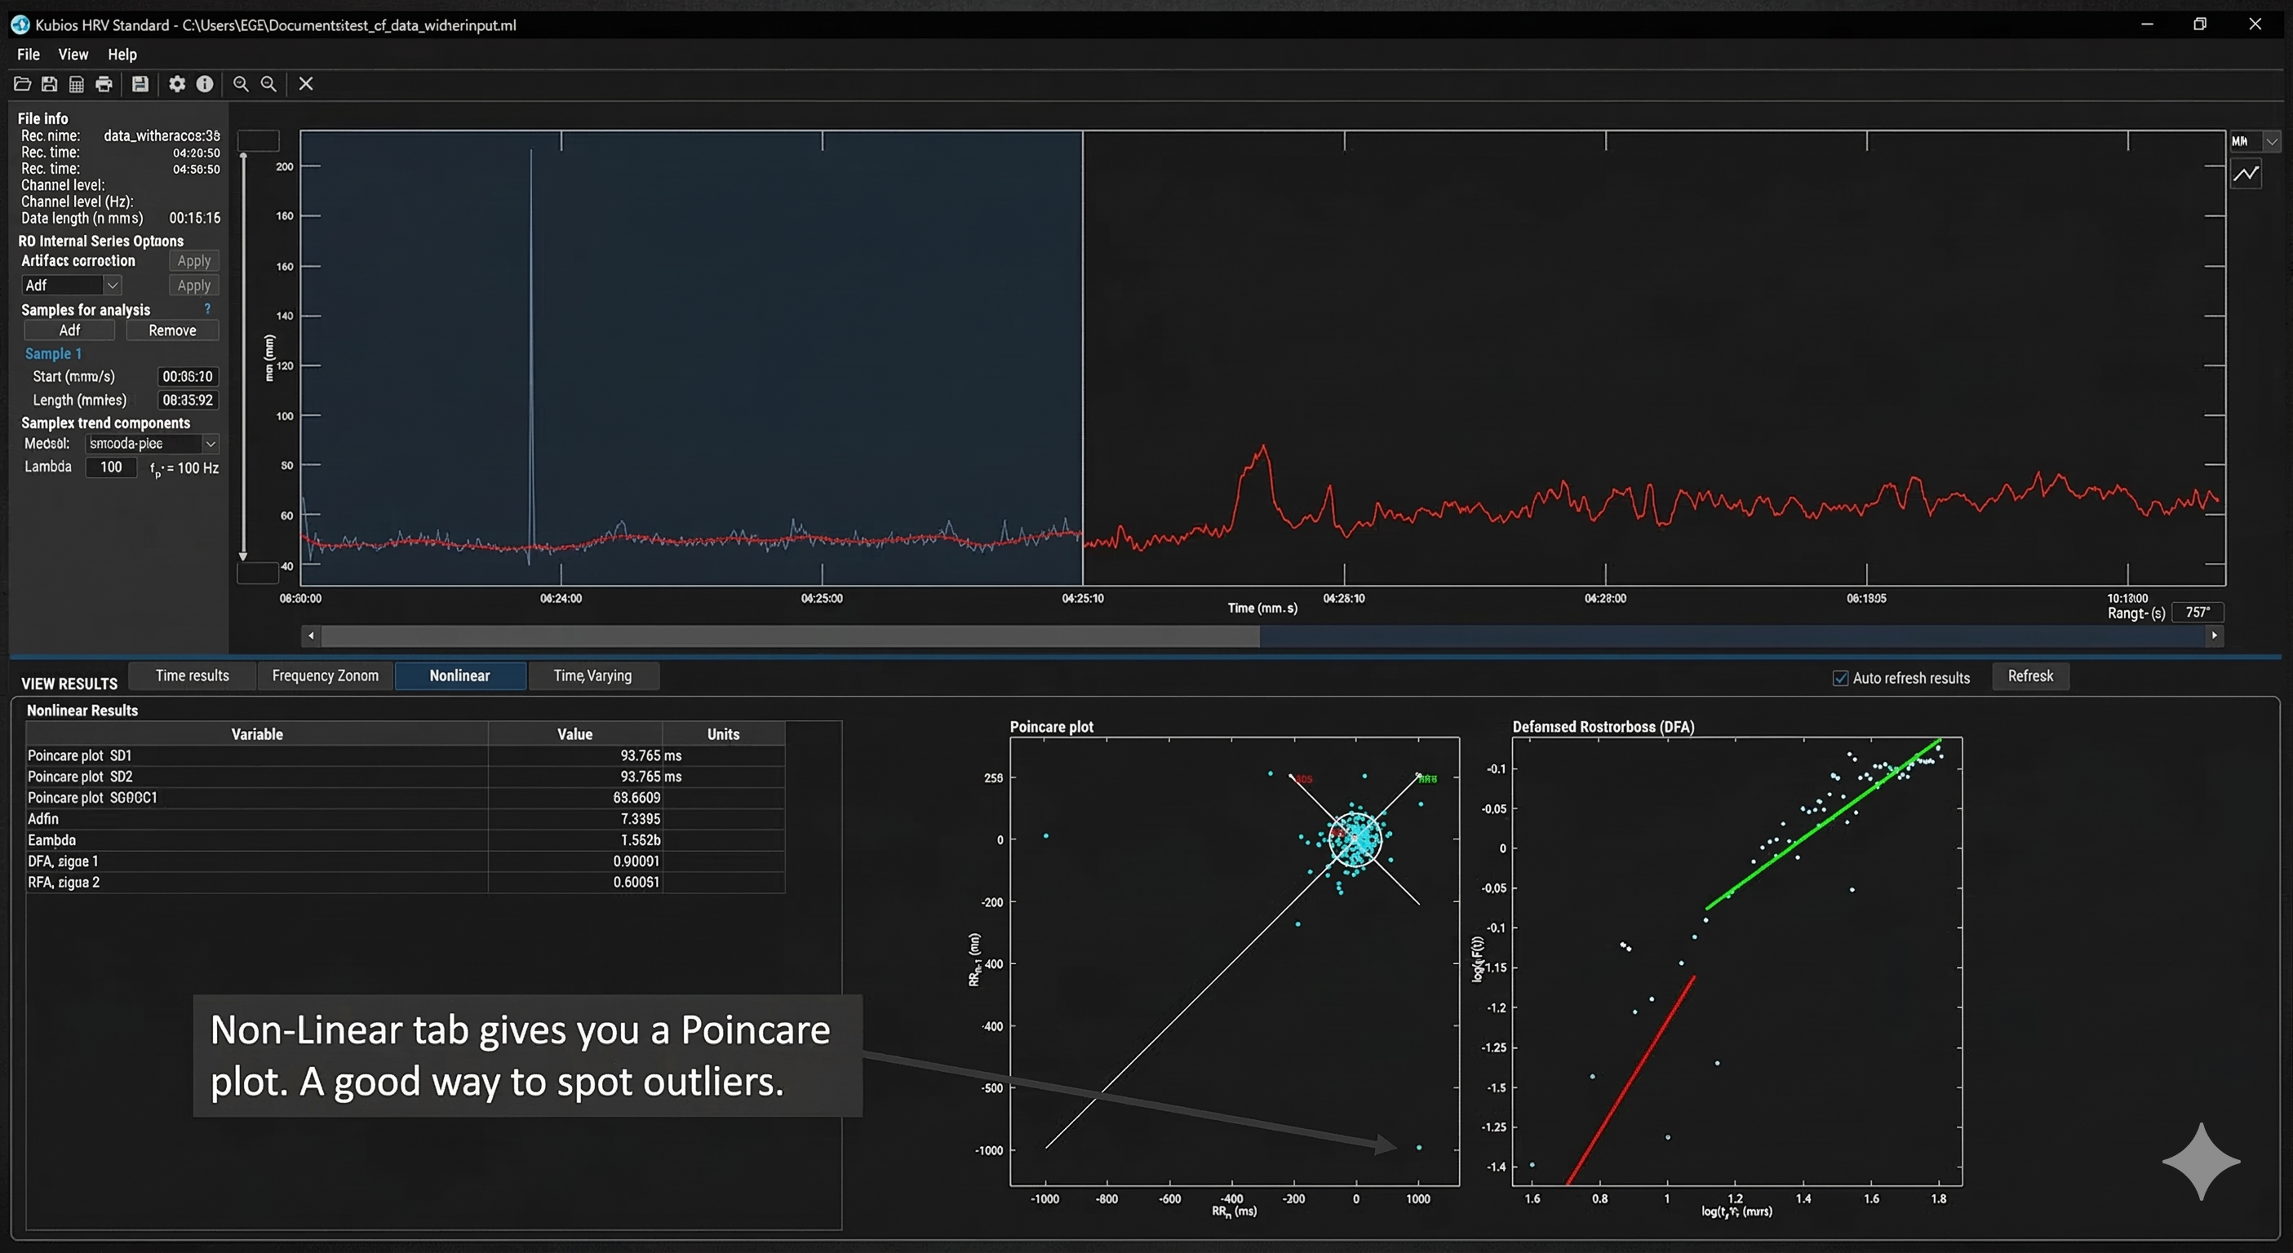Select the save results toolbar icon
Screen dimensions: 2293x1253
tap(140, 84)
